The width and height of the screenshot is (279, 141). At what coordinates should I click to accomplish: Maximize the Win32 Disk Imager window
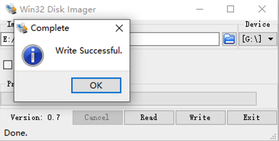click(x=231, y=9)
